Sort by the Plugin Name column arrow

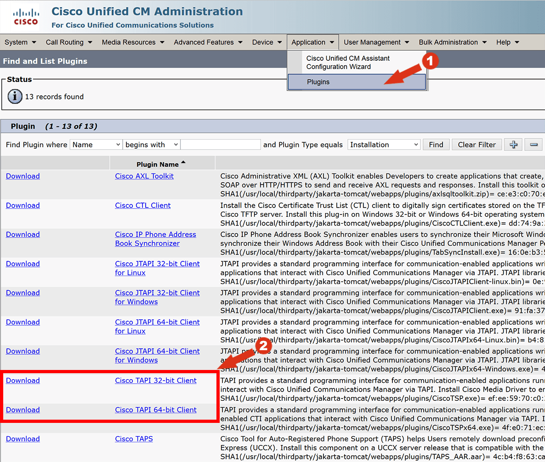[183, 162]
